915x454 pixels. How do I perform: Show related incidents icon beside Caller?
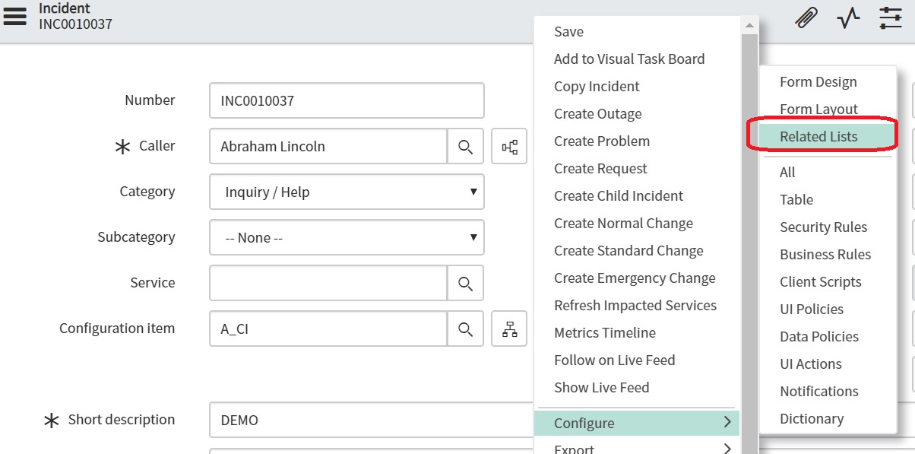pos(509,146)
